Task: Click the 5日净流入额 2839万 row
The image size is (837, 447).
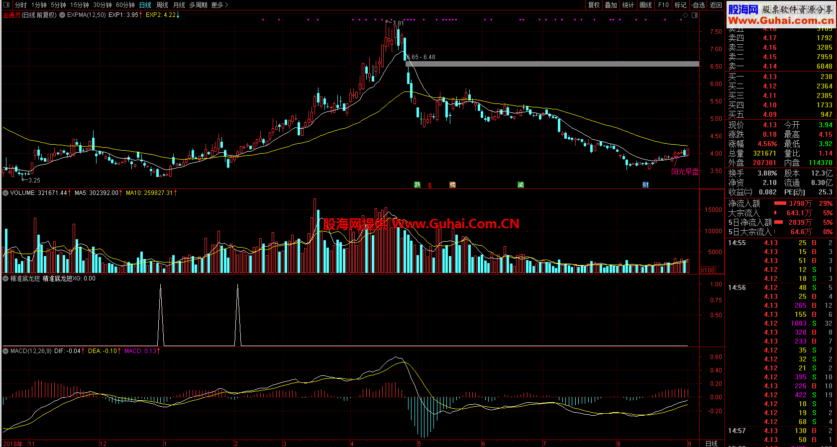Action: coord(780,222)
